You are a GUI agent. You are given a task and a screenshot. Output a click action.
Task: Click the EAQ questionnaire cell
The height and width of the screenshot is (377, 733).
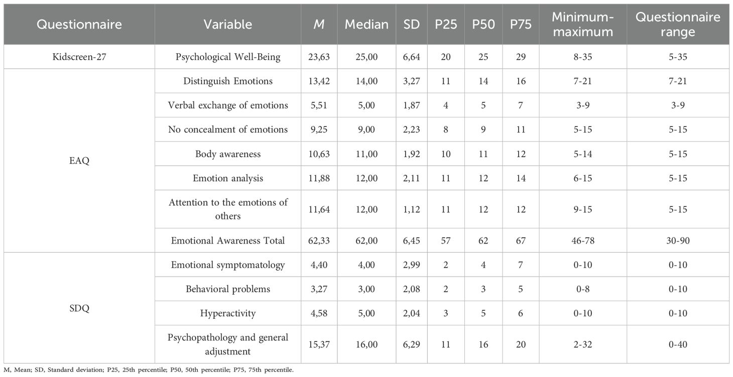(79, 161)
